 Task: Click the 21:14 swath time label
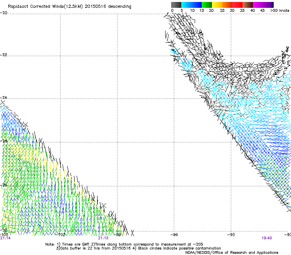click(x=6, y=238)
